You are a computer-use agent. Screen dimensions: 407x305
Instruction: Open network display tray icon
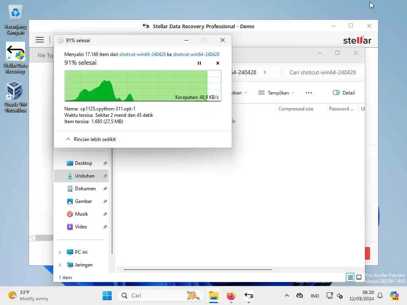tap(329, 295)
